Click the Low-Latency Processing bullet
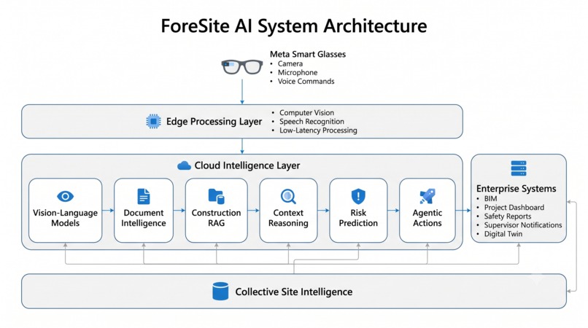 coord(318,130)
